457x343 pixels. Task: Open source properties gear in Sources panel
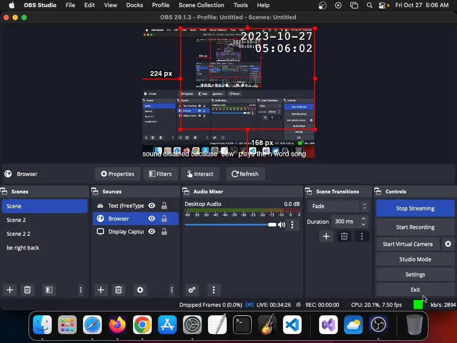(140, 290)
